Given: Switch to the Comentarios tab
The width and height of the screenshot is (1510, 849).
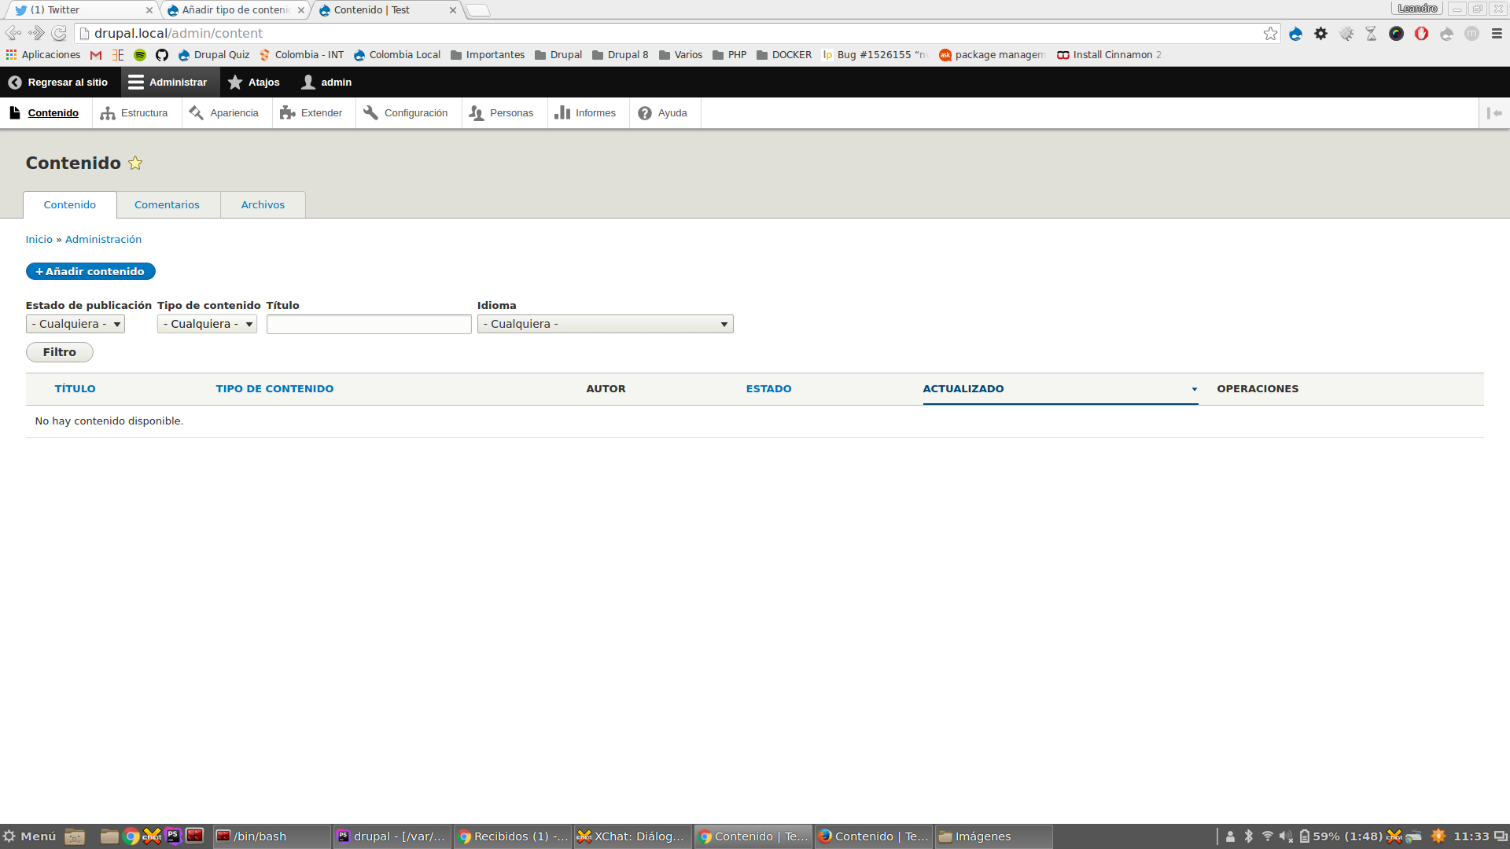Looking at the screenshot, I should point(167,205).
